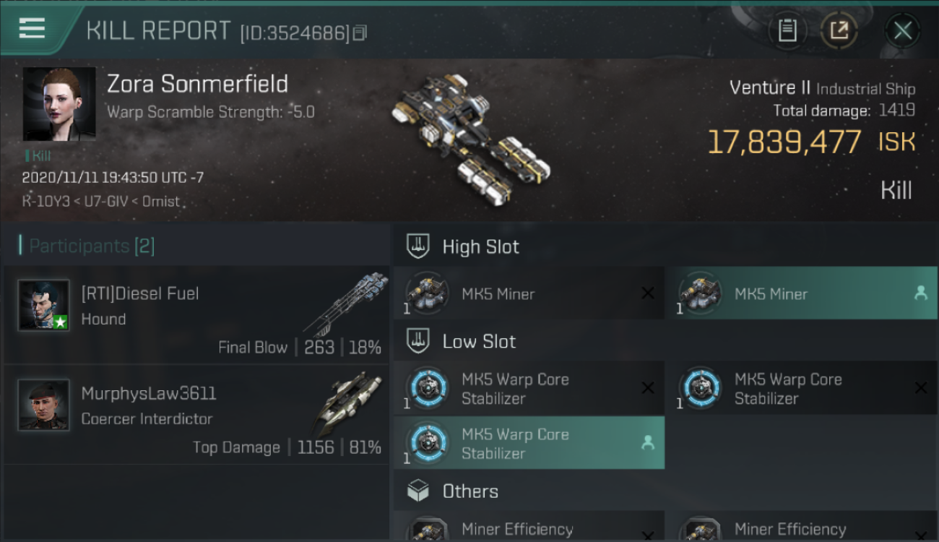
Task: Share the kill report externally
Action: pyautogui.click(x=839, y=30)
